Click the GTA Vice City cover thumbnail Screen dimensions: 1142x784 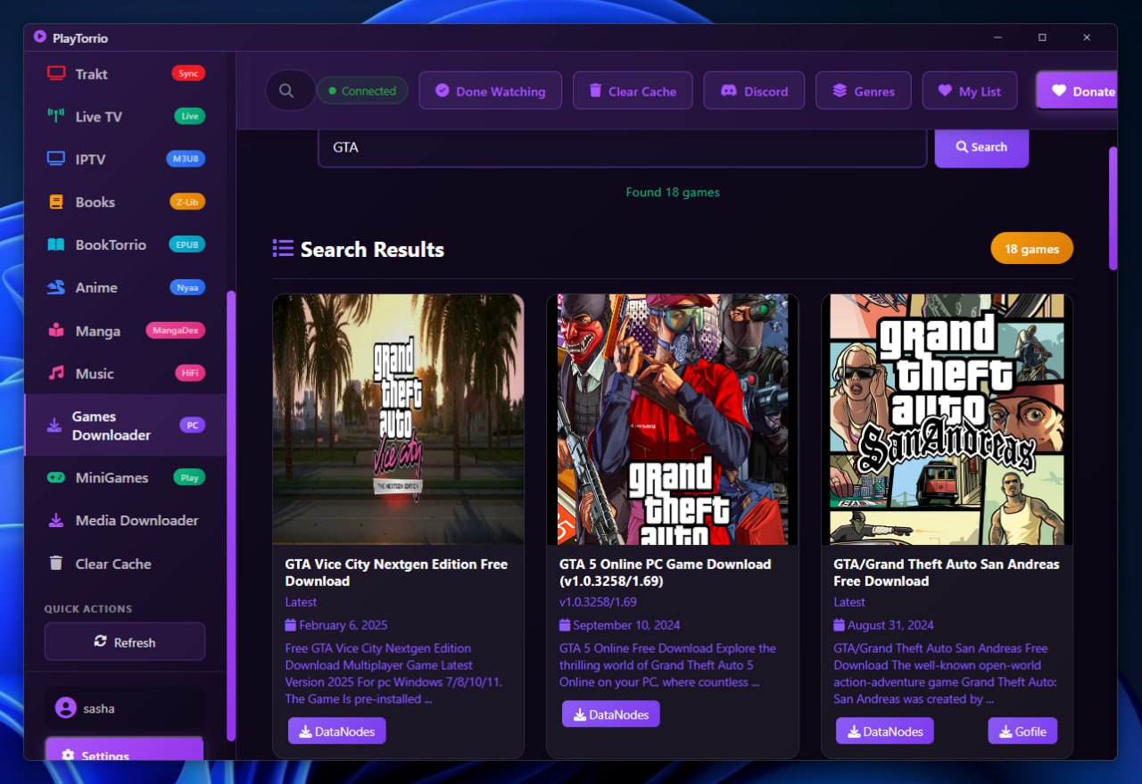pos(398,419)
